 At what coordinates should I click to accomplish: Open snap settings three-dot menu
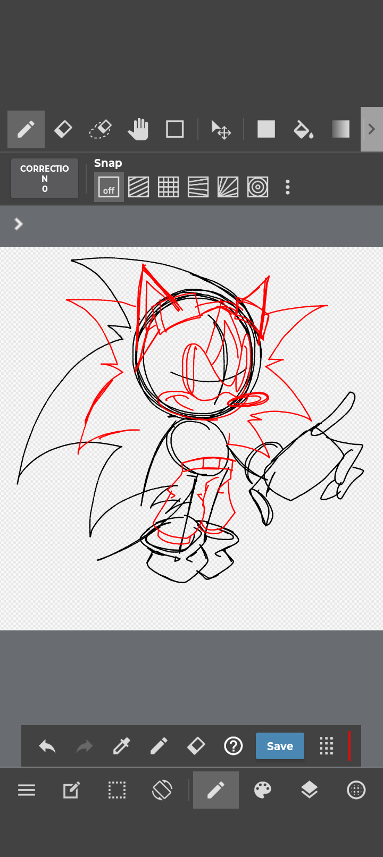(288, 187)
